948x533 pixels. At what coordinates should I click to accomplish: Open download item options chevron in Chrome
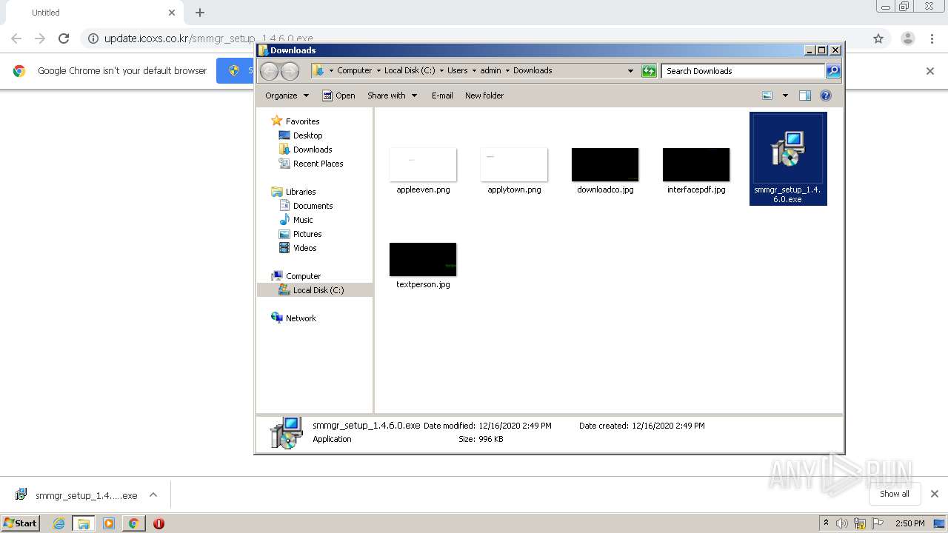(x=153, y=495)
